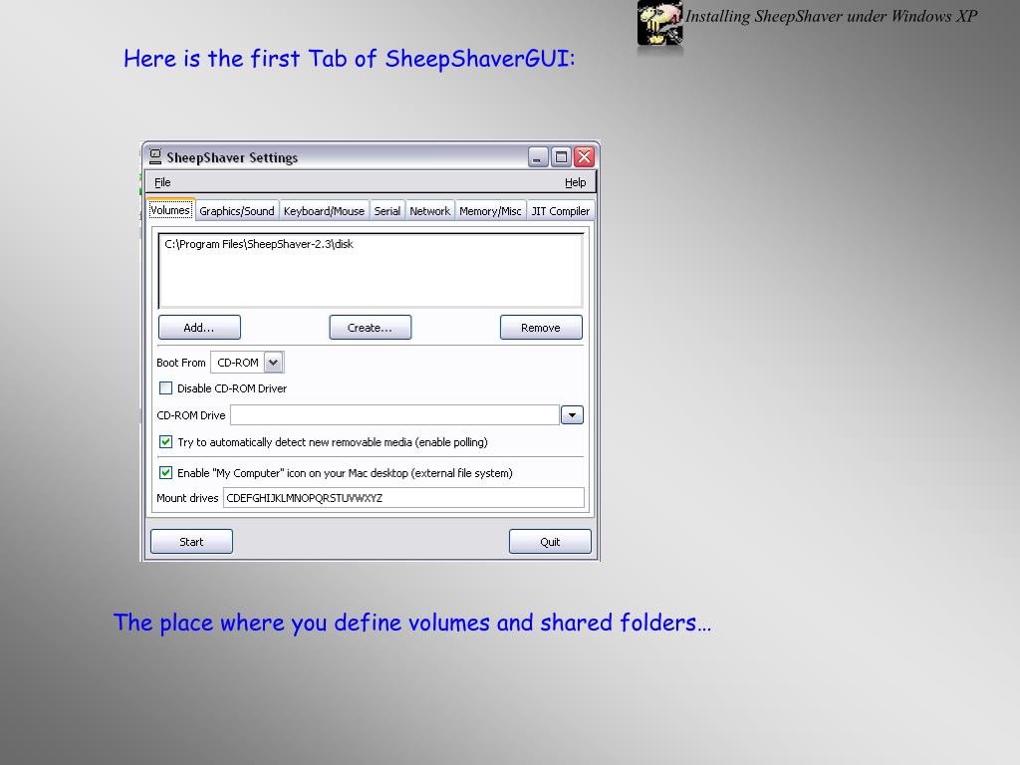Expand the Boot From dropdown

(x=274, y=363)
